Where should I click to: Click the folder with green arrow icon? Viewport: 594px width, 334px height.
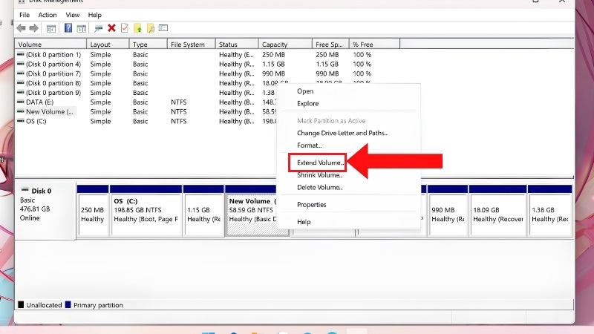(137, 28)
